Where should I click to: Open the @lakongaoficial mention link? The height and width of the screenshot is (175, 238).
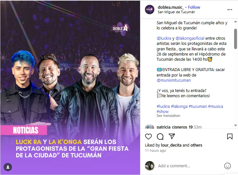tap(190, 38)
